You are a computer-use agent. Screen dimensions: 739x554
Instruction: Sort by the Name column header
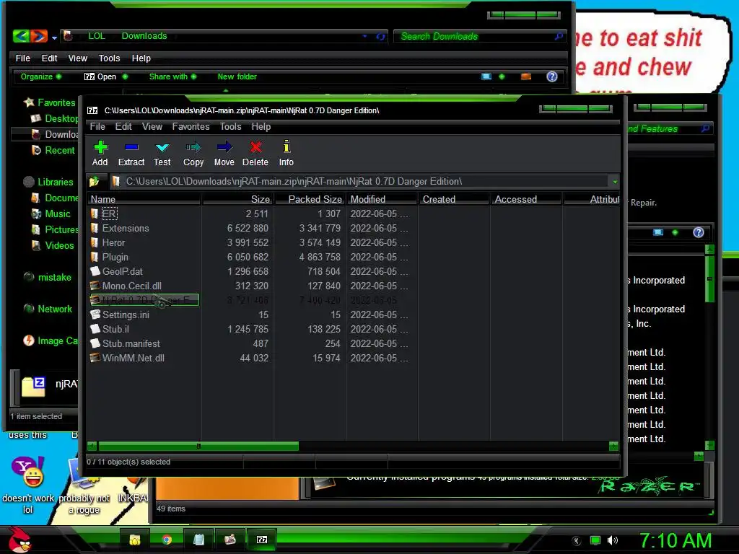pos(144,199)
